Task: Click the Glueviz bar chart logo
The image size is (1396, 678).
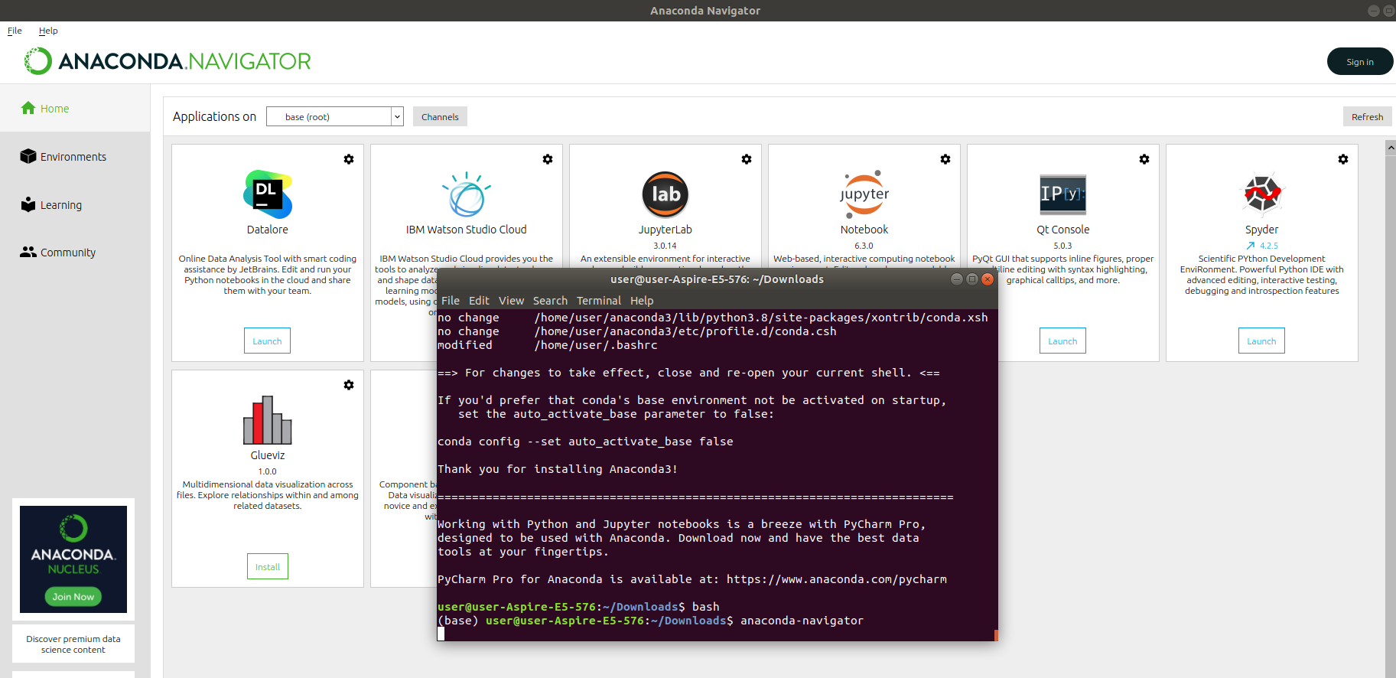Action: (x=268, y=420)
